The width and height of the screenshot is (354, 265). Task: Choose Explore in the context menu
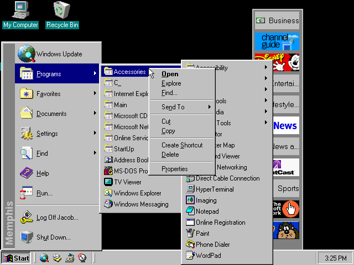tap(182, 83)
